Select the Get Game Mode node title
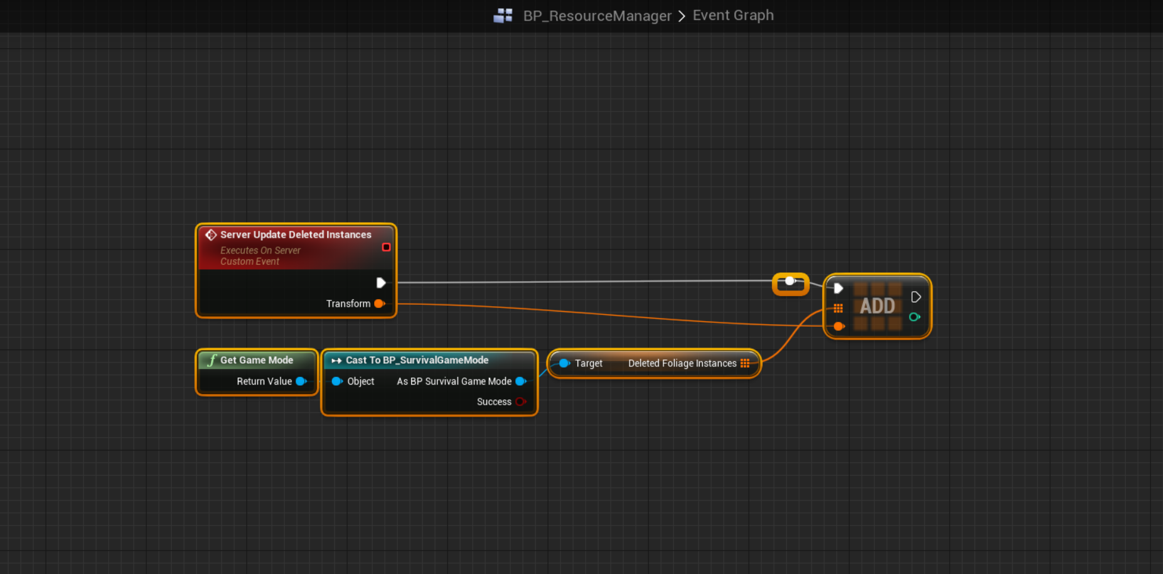The width and height of the screenshot is (1163, 574). point(256,360)
